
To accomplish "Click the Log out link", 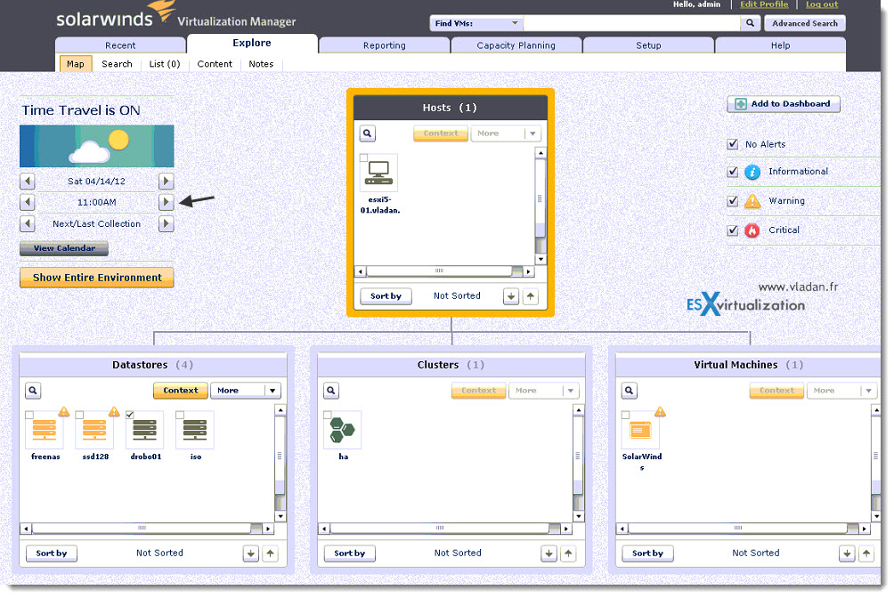I will 822,4.
